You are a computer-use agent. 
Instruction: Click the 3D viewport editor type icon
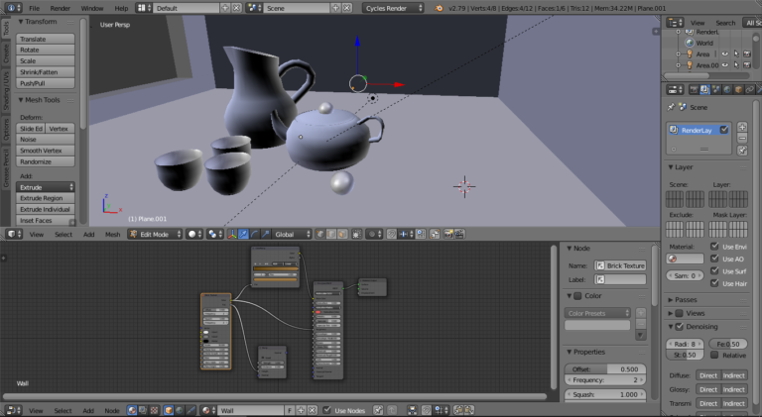pos(13,235)
